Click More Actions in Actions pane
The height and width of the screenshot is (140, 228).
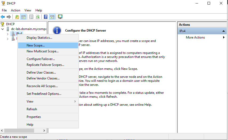pyautogui.click(x=195, y=37)
